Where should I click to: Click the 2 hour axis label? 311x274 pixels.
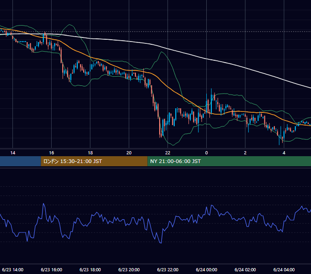point(245,153)
